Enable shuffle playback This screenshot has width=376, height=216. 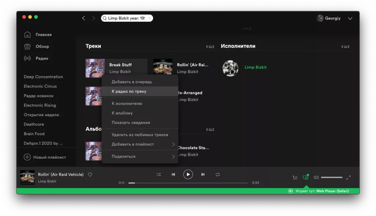(159, 174)
